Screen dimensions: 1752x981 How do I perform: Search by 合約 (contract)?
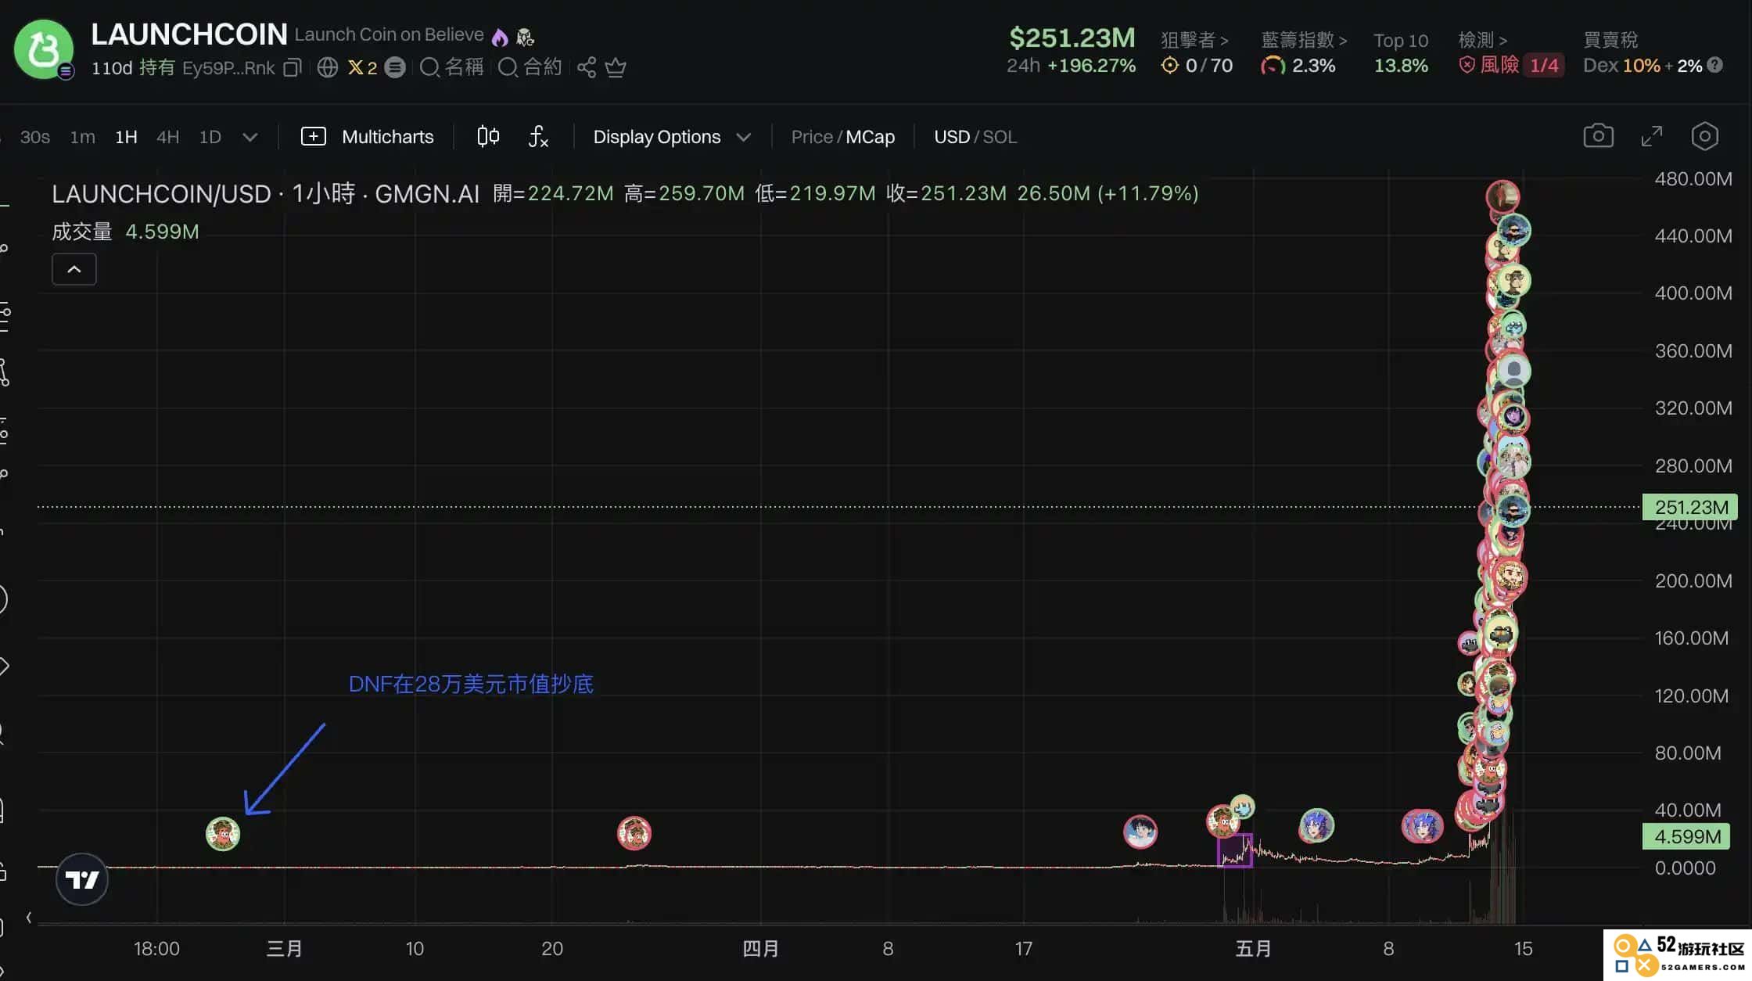(x=530, y=68)
